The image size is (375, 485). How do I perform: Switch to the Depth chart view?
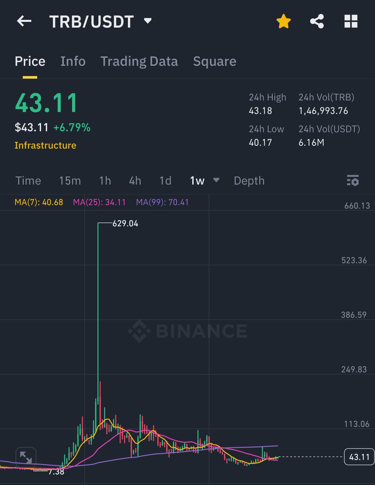coord(249,181)
